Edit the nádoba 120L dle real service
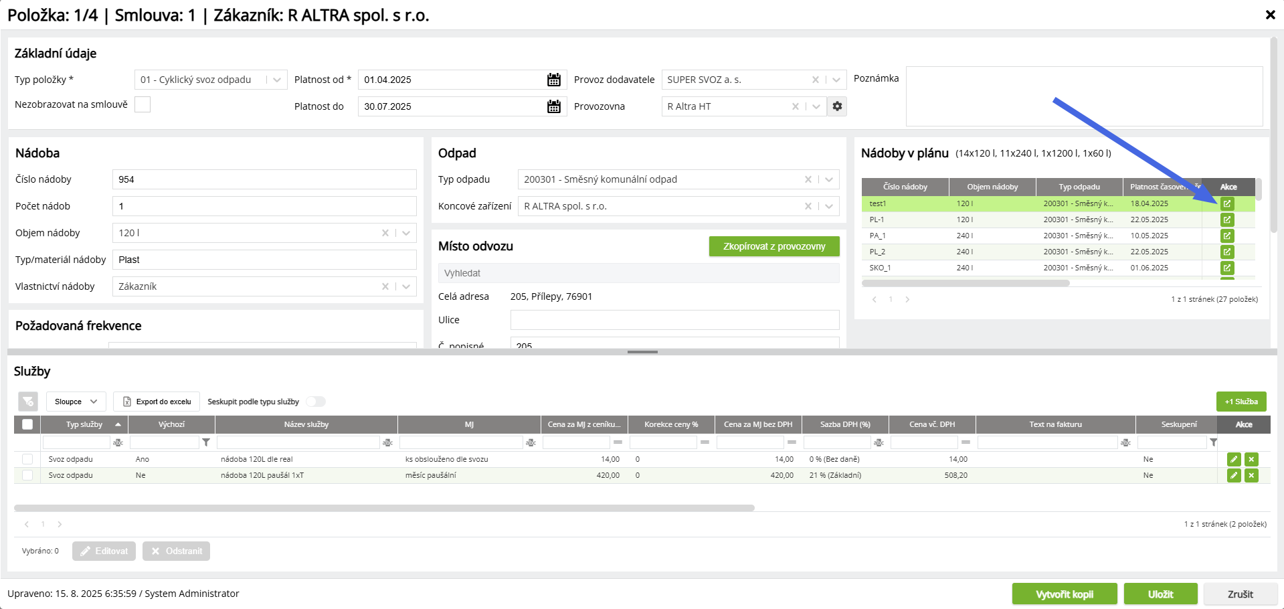Screen dimensions: 1284x609 pos(1234,459)
